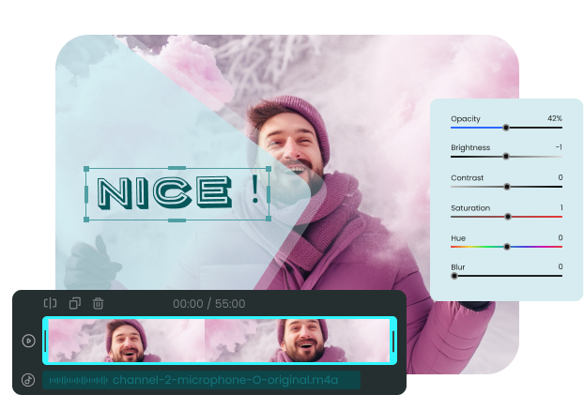
Task: Click the right-middle handle of text box
Action: click(x=269, y=194)
